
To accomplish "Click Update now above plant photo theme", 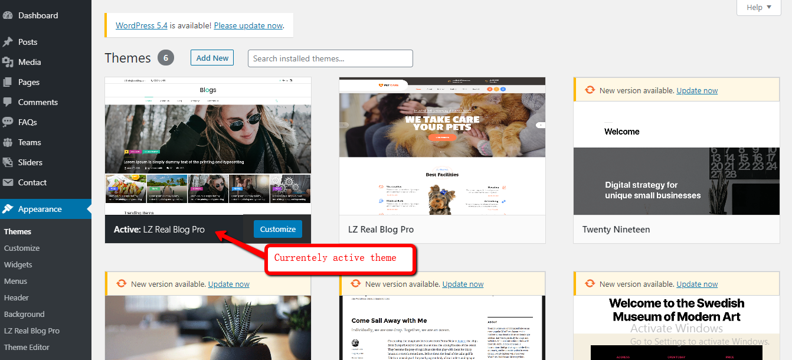I will [x=229, y=284].
